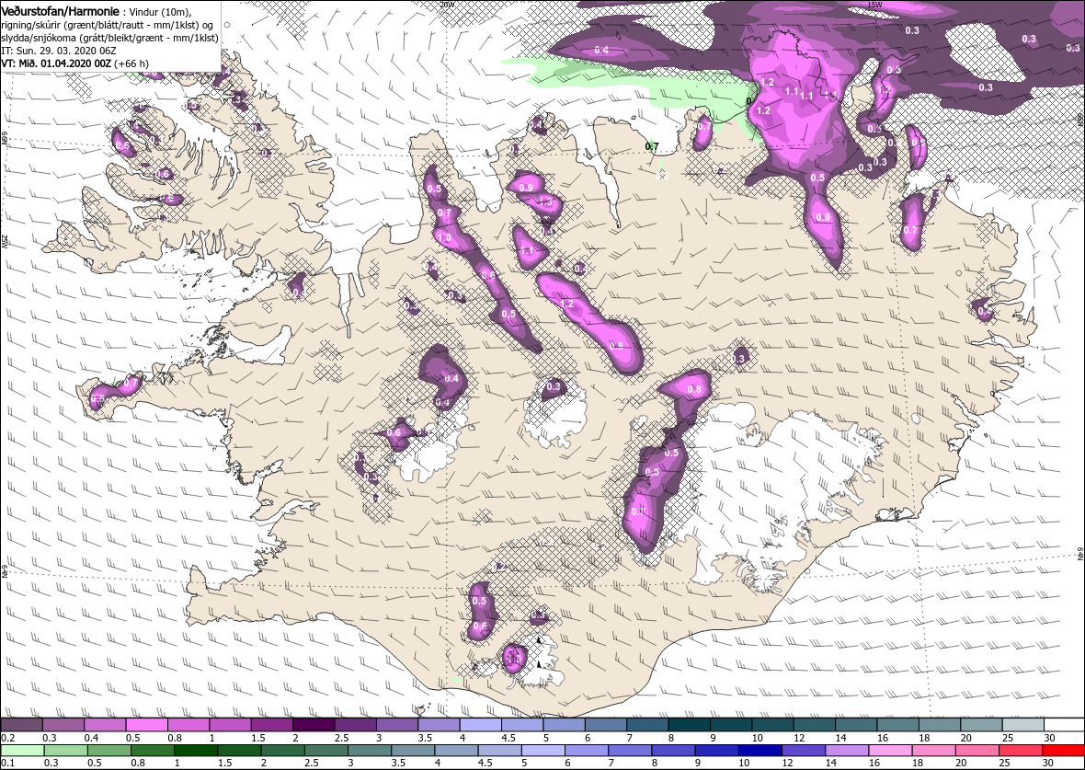Click the white swatch above 30 in upper legend
1085x770 pixels.
pyautogui.click(x=1064, y=725)
